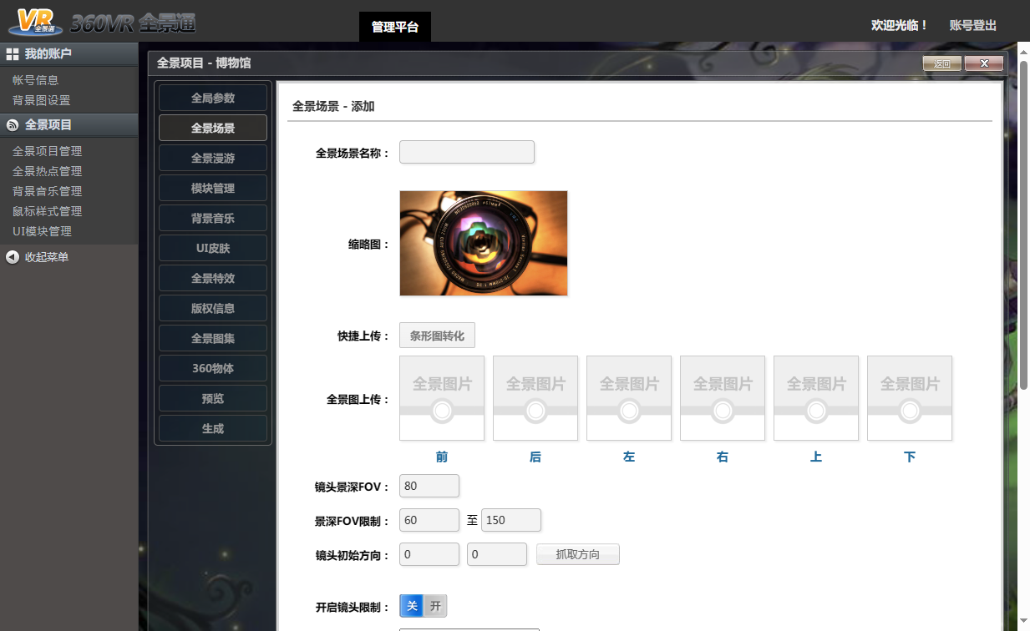Upload the 上 panorama image tile
The width and height of the screenshot is (1030, 631).
coord(816,398)
